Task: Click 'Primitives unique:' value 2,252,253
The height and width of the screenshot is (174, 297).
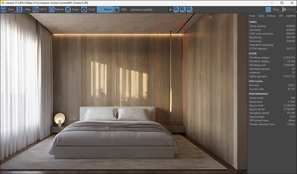Action: pos(289,57)
